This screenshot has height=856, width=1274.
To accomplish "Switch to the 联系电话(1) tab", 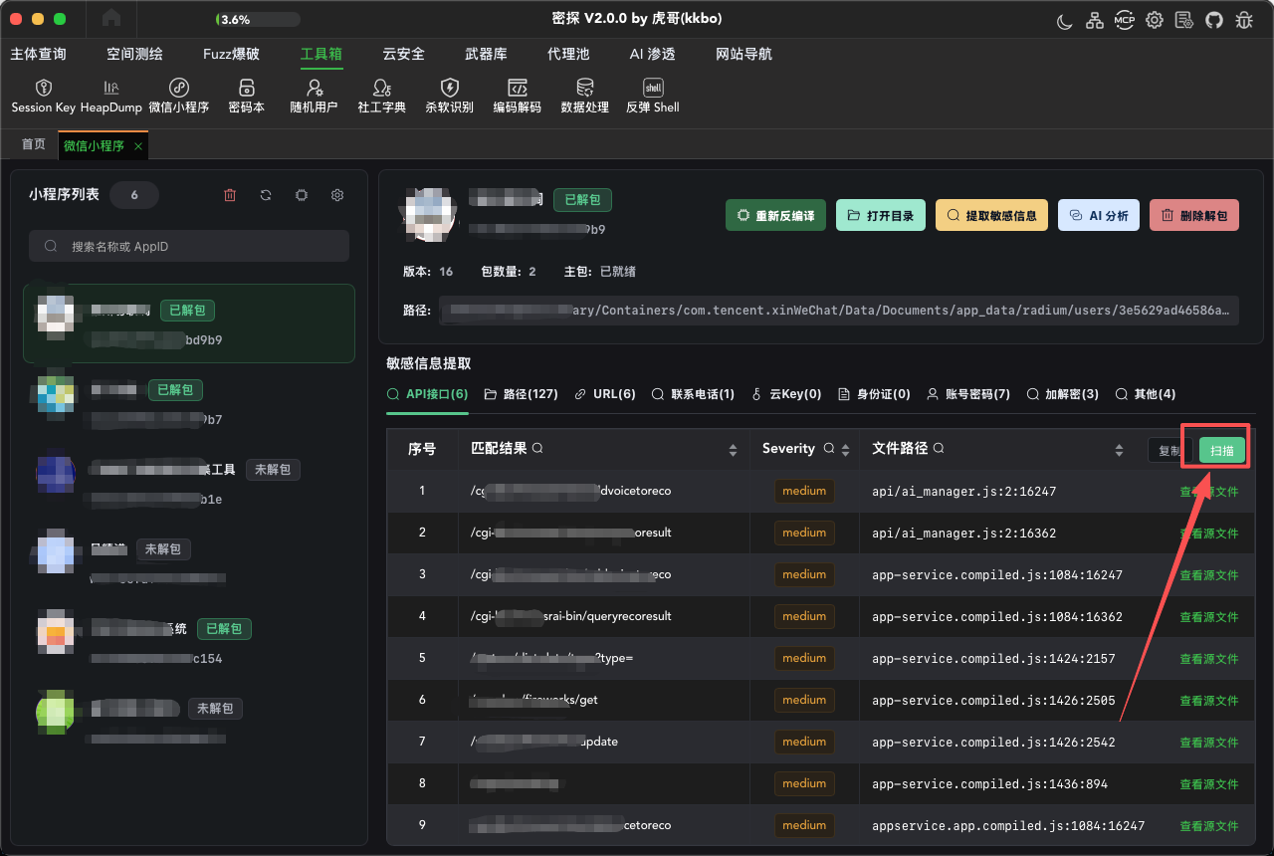I will (693, 394).
